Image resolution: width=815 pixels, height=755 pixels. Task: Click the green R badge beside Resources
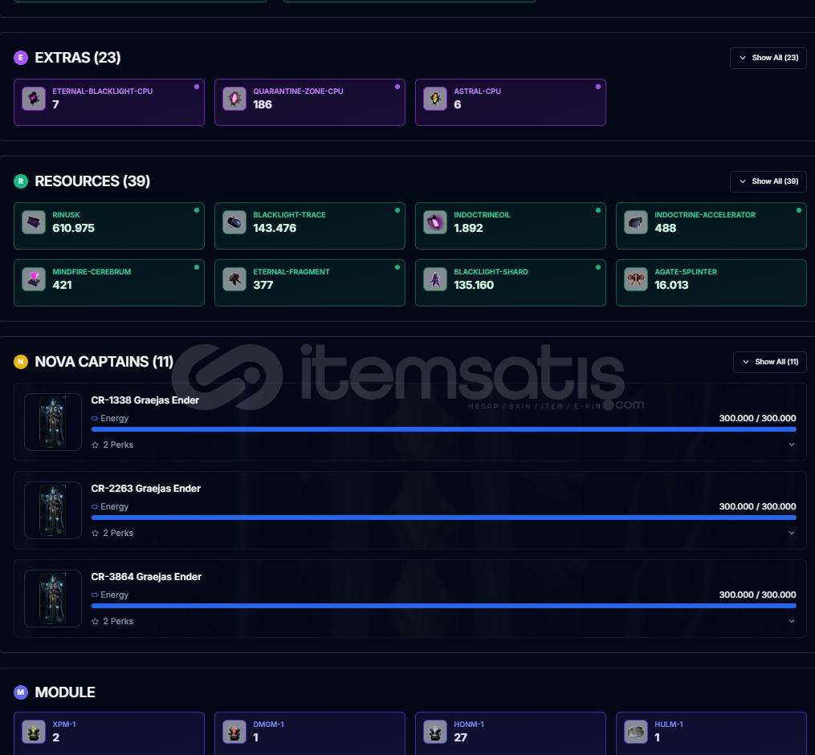pos(21,181)
